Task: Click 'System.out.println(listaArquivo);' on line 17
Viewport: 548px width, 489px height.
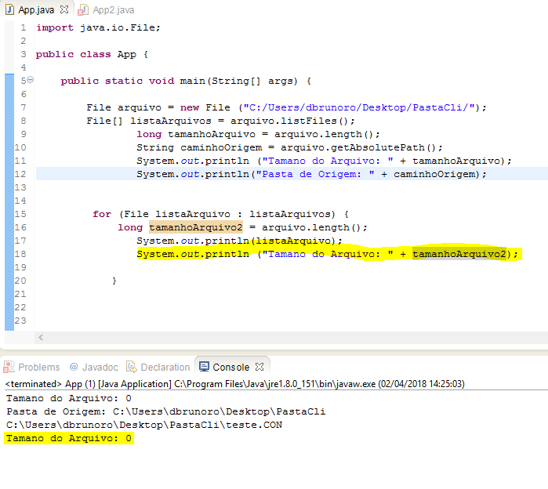Action: click(239, 241)
